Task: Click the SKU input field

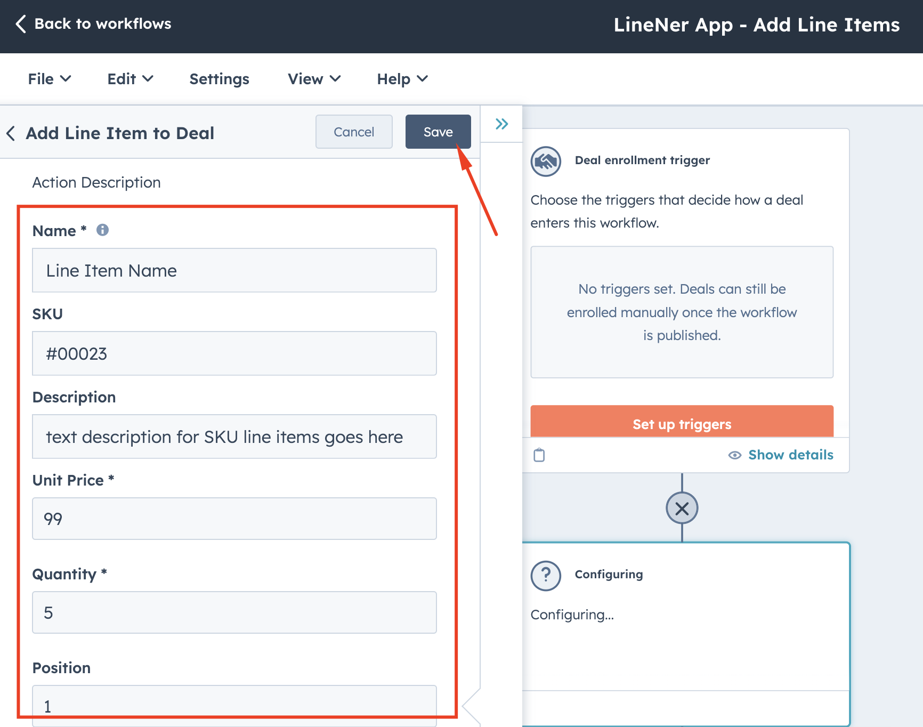Action: [234, 353]
